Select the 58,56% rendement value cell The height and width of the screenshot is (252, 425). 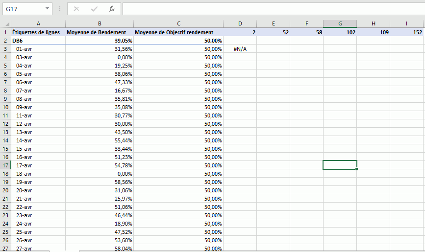[x=100, y=182]
